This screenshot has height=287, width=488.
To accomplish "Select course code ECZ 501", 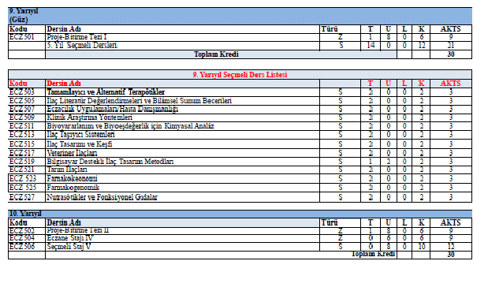I will pos(22,37).
